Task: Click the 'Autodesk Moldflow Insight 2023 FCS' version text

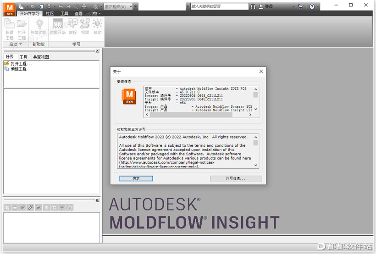Action: point(213,88)
